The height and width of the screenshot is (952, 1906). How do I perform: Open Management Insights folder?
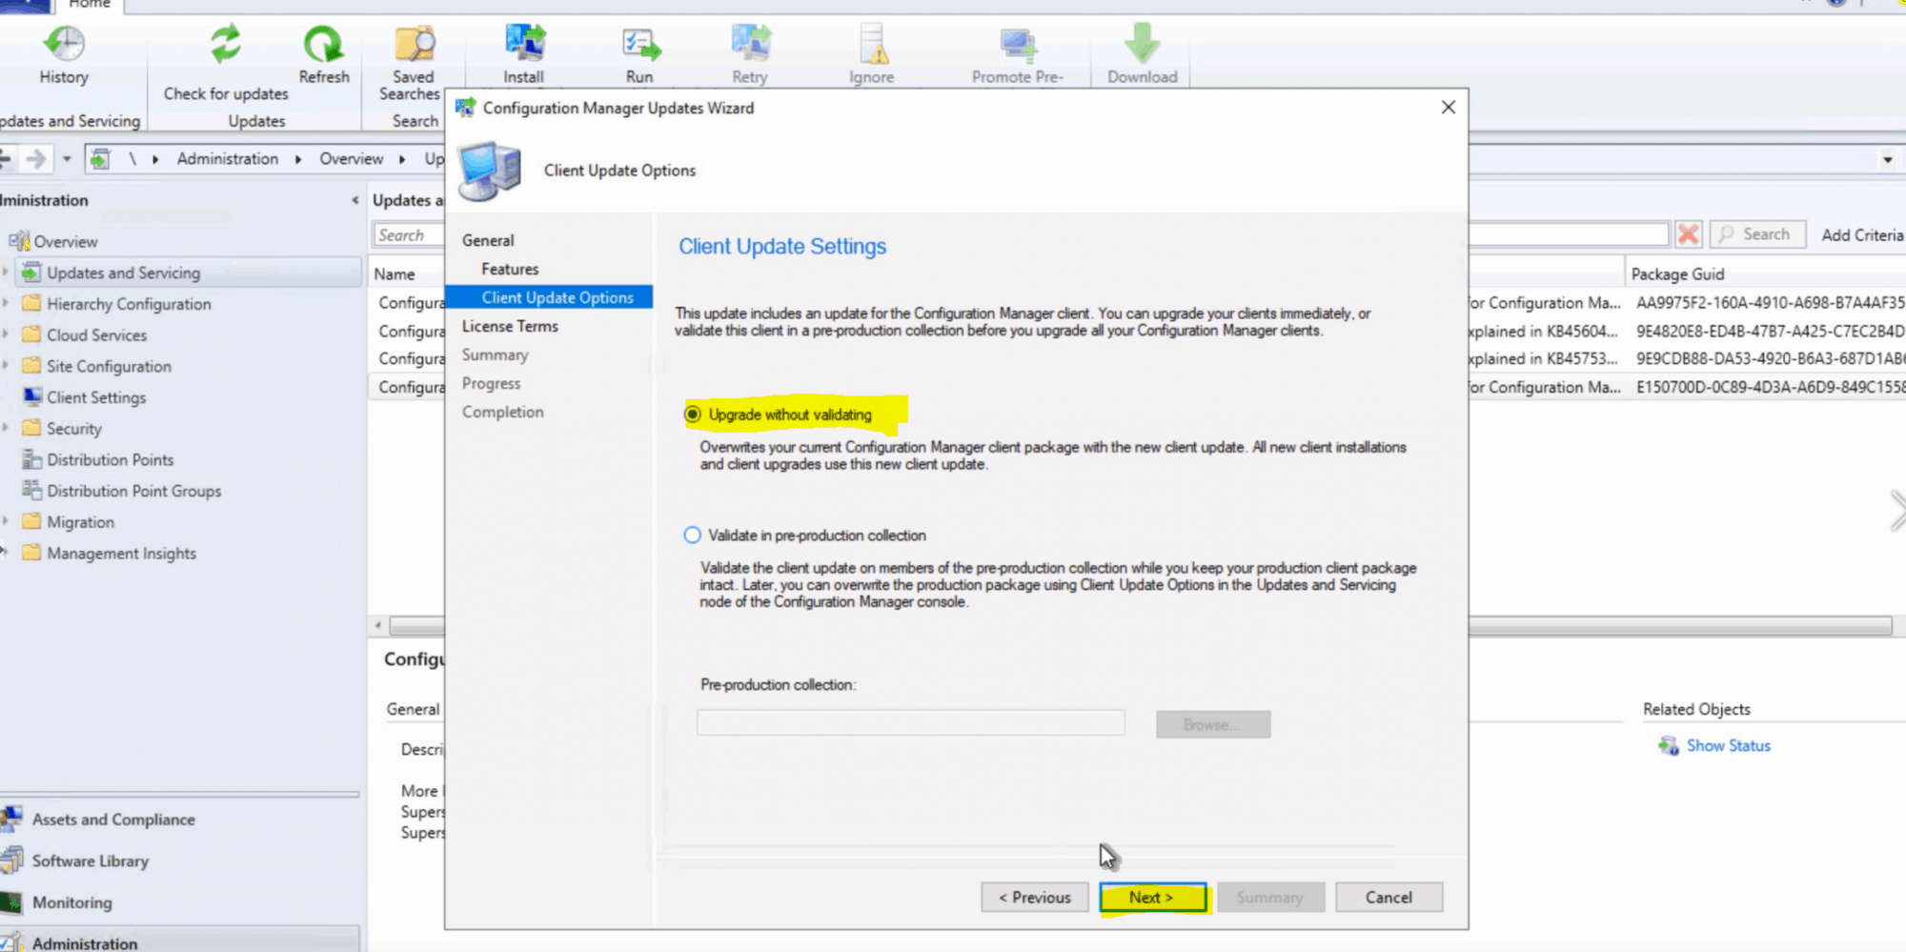(121, 554)
